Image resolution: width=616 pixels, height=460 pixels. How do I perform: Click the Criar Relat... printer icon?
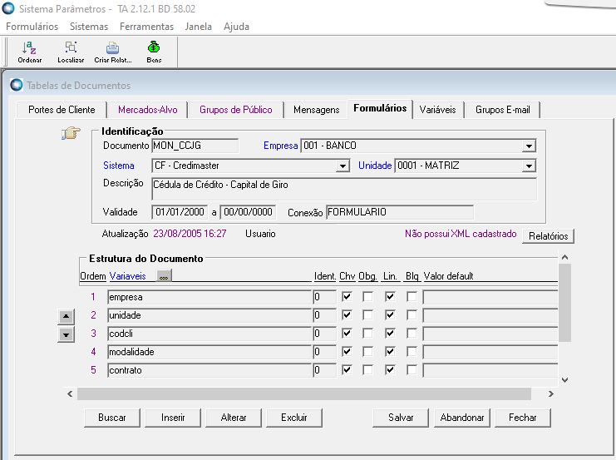click(113, 52)
